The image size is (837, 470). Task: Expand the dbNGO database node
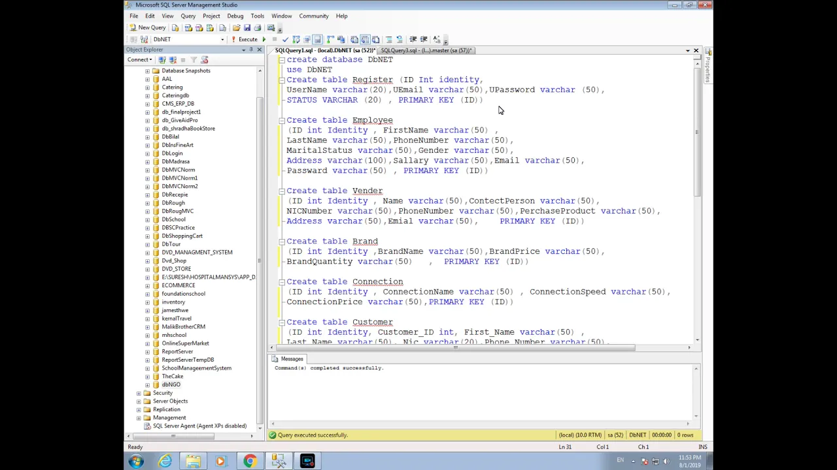point(147,384)
